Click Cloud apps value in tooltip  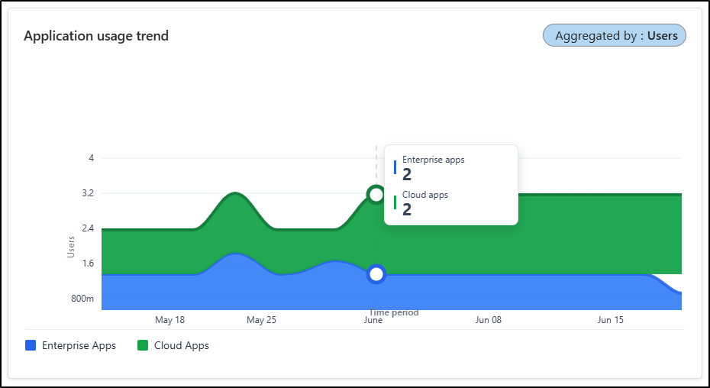coord(407,209)
